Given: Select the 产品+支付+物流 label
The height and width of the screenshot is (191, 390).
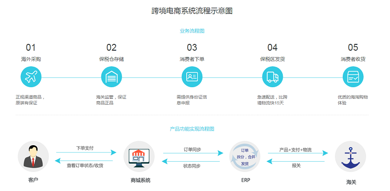Looking at the screenshot, I should coord(295,150).
